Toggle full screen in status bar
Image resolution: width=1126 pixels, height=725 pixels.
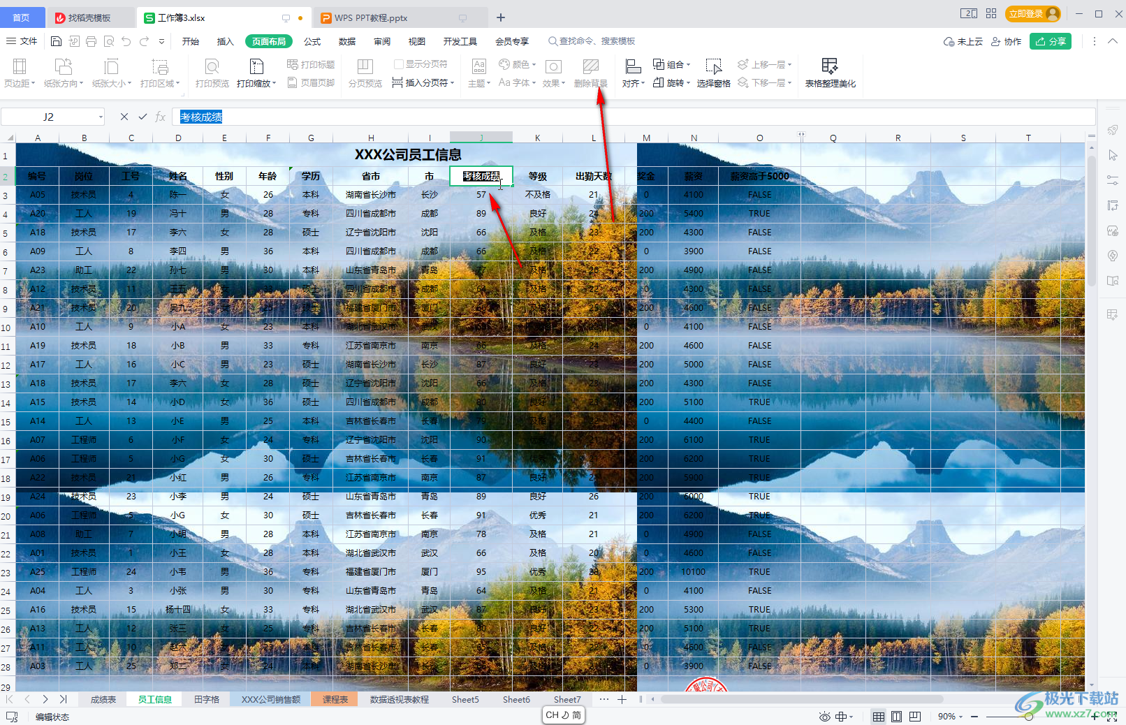[x=1112, y=717]
